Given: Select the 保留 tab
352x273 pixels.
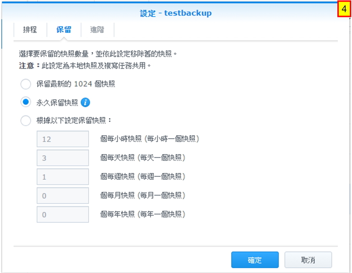Looking at the screenshot, I should pyautogui.click(x=64, y=29).
